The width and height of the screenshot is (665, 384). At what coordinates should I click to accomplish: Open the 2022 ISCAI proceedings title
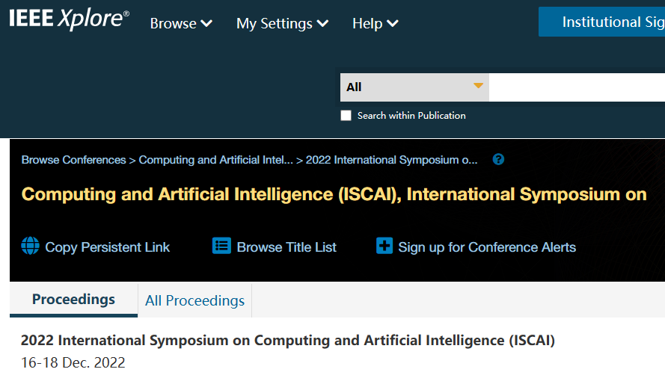[x=288, y=341]
